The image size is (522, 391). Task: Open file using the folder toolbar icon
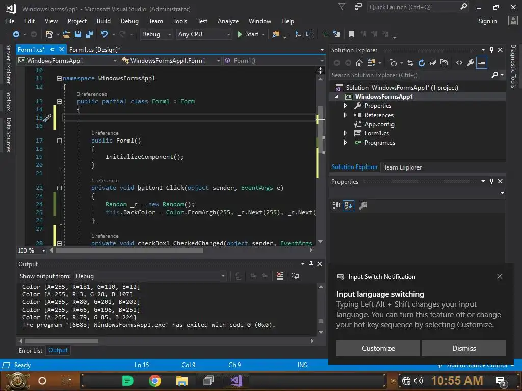[x=67, y=34]
